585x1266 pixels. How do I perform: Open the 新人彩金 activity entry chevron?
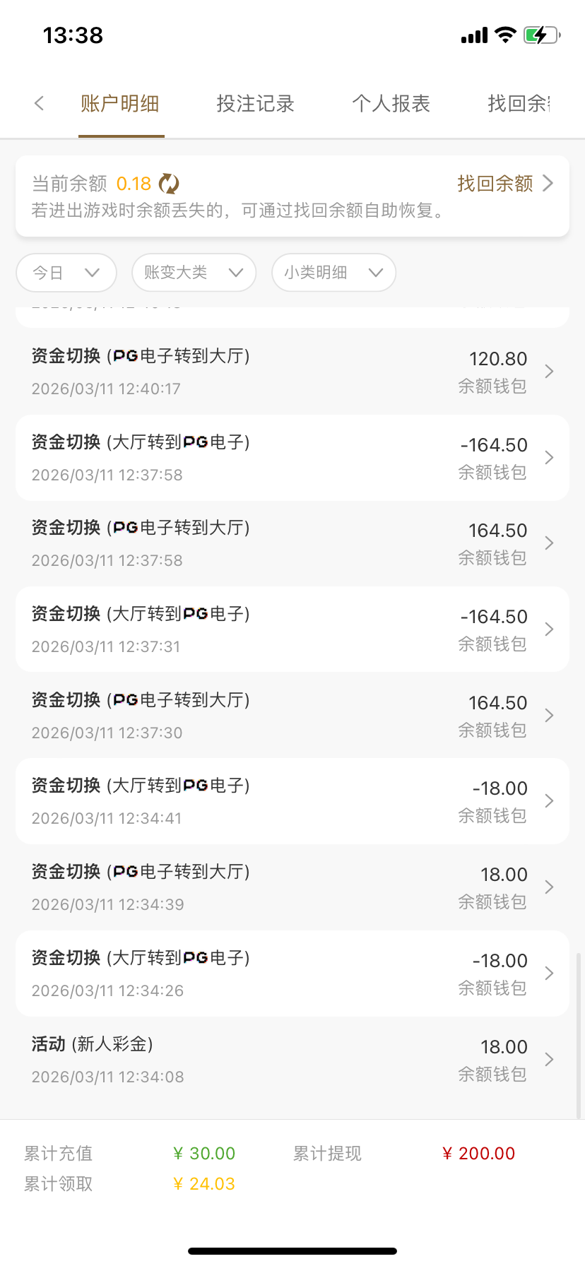(549, 1060)
